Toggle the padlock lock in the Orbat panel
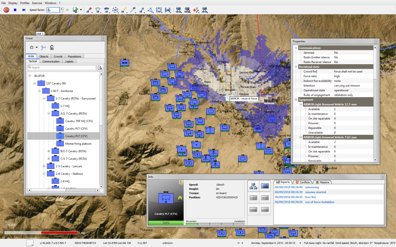Screen dimensions: 396x247 tap(52, 48)
